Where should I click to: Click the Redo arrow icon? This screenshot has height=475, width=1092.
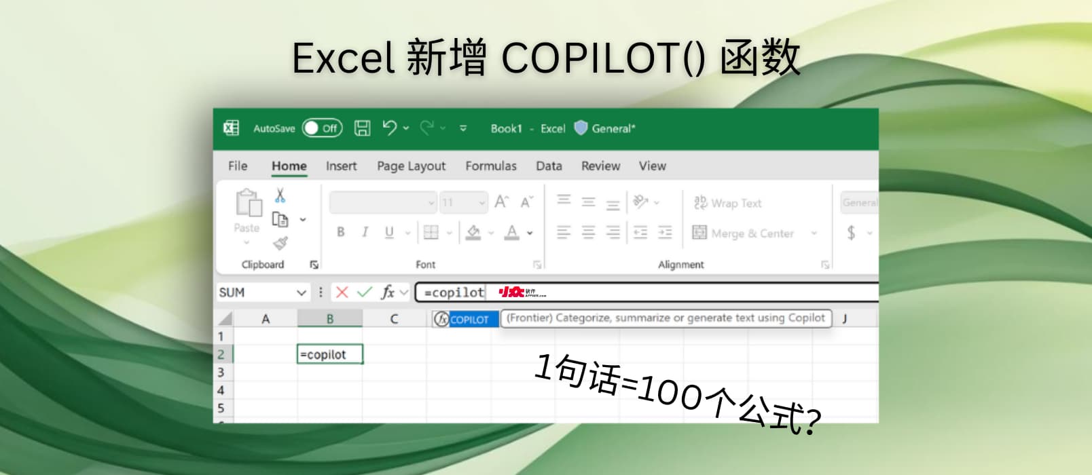point(426,128)
